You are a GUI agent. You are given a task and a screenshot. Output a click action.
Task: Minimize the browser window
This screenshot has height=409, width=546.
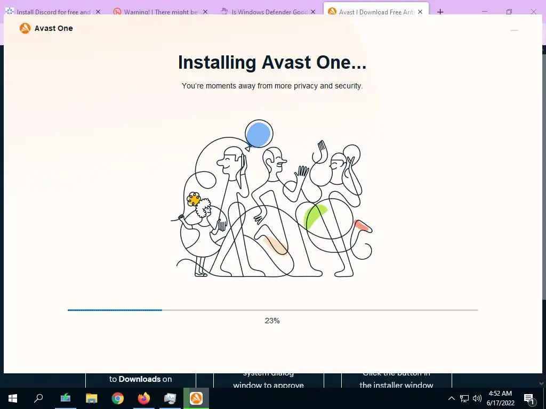(x=485, y=12)
